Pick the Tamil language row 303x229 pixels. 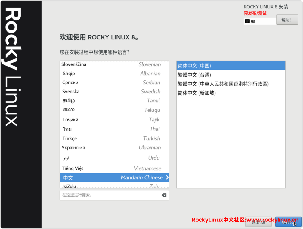tap(114, 101)
